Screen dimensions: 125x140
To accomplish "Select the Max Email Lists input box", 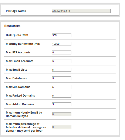I will [61, 70].
